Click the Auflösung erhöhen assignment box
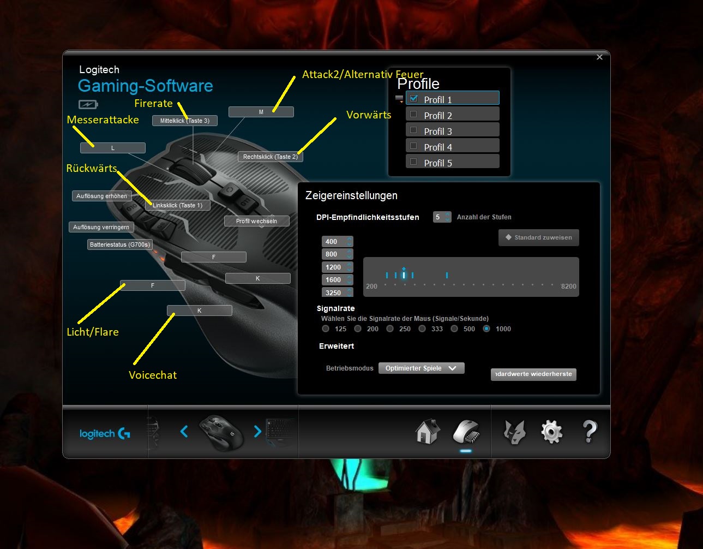 [102, 196]
